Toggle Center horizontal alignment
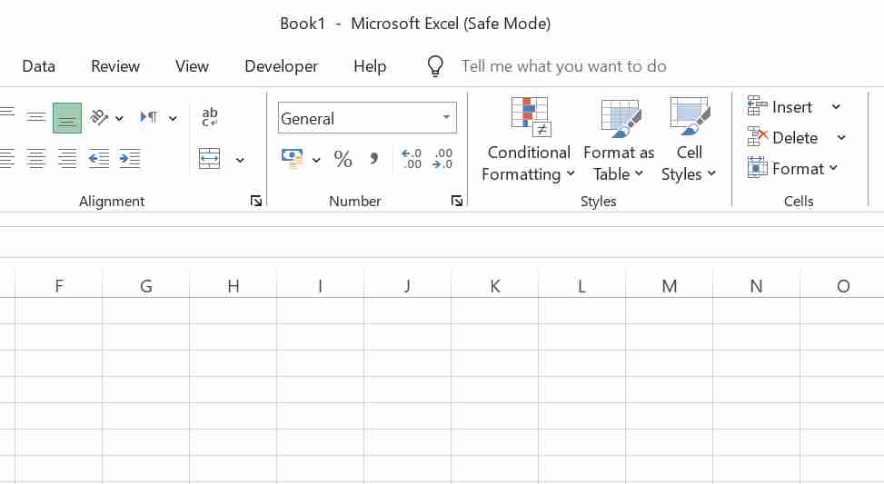Image resolution: width=884 pixels, height=484 pixels. pos(36,158)
